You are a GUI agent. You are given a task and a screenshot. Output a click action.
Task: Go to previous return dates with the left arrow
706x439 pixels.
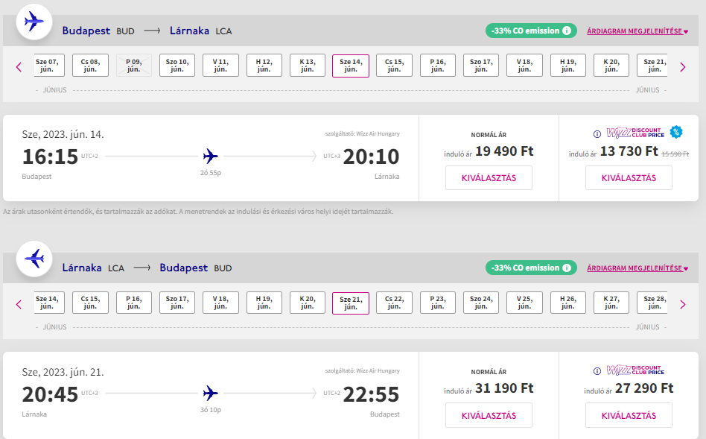pos(19,304)
